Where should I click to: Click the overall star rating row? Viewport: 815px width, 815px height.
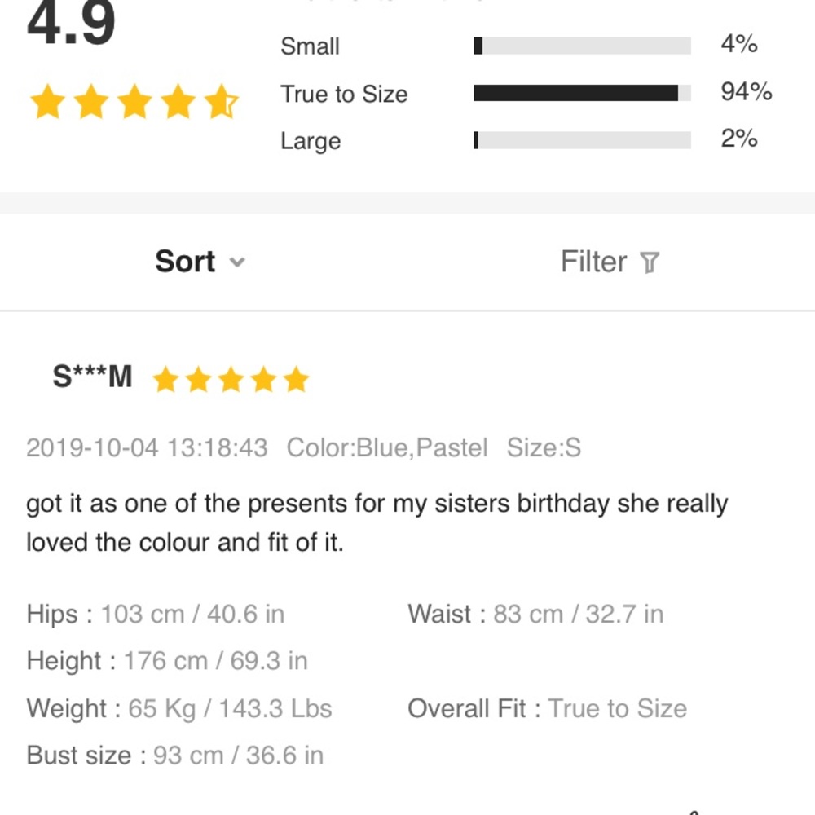coord(134,104)
